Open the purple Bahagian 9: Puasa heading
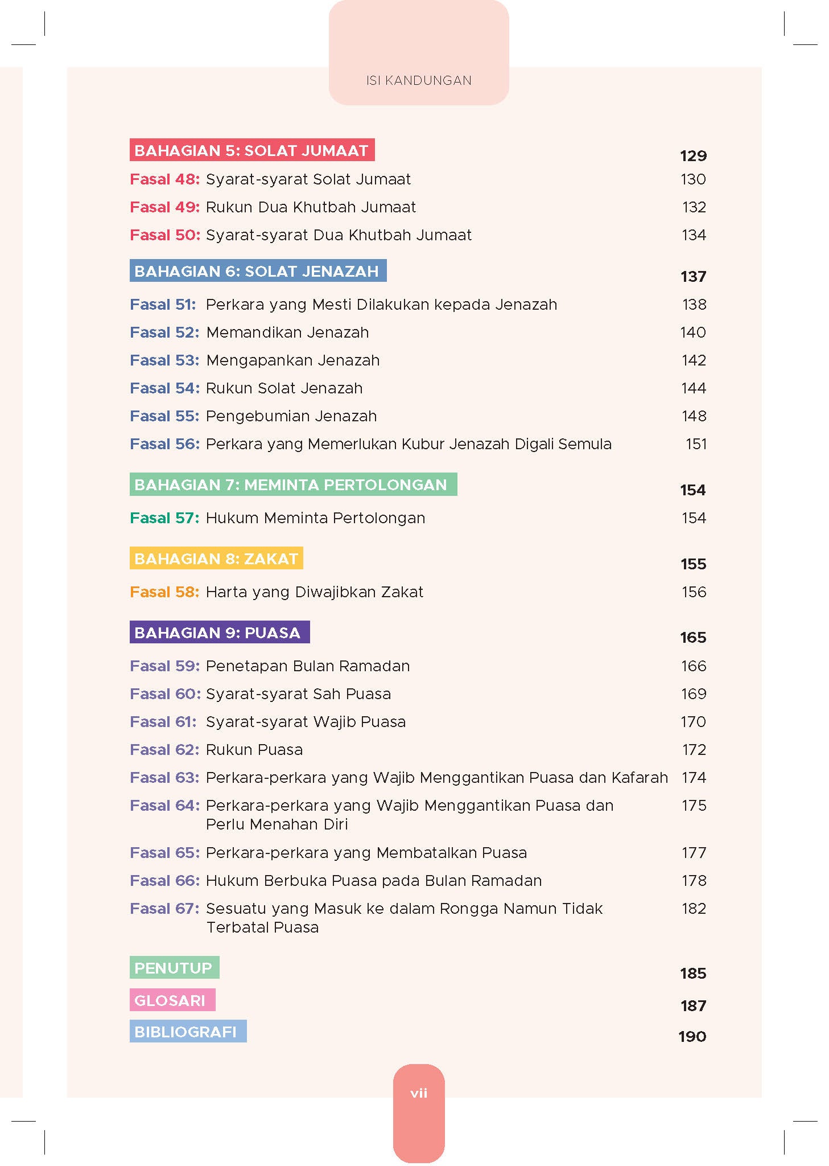 (x=219, y=633)
